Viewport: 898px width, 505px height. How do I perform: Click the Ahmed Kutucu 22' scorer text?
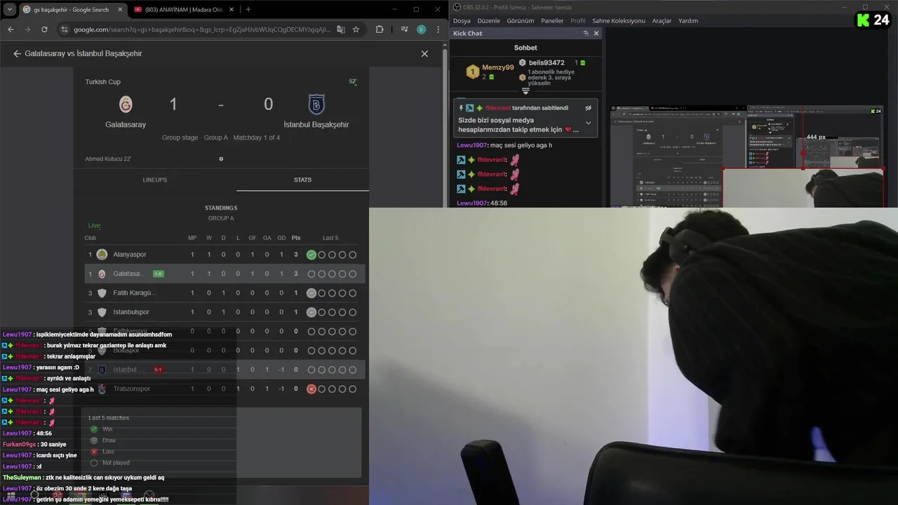point(108,159)
